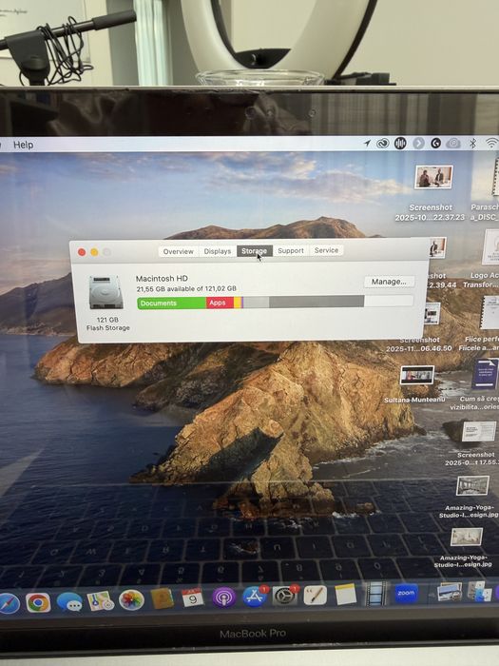Image resolution: width=499 pixels, height=666 pixels.
Task: Switch to the Displays tab
Action: [218, 251]
